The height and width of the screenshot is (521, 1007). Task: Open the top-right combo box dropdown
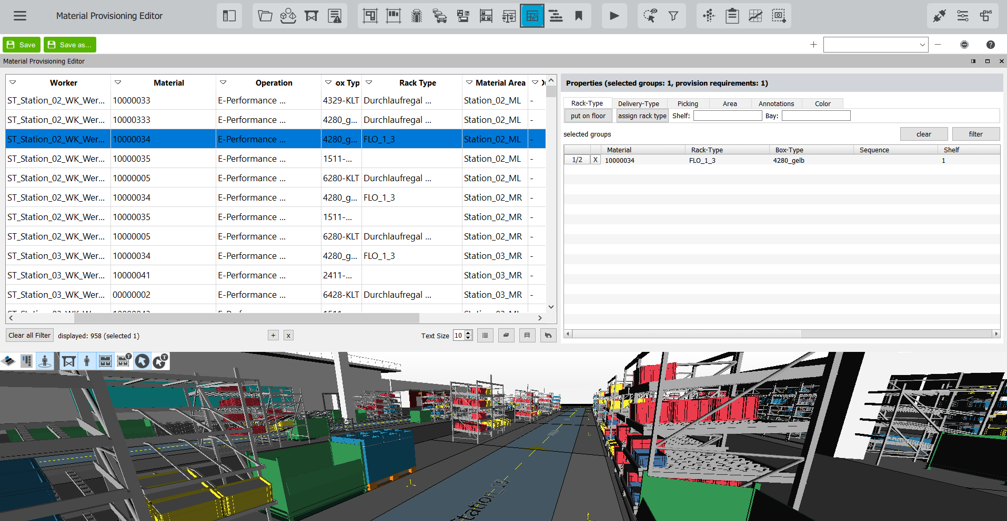[x=922, y=45]
